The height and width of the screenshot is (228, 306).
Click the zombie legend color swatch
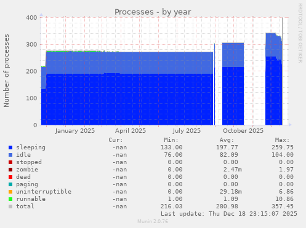pos(10,170)
